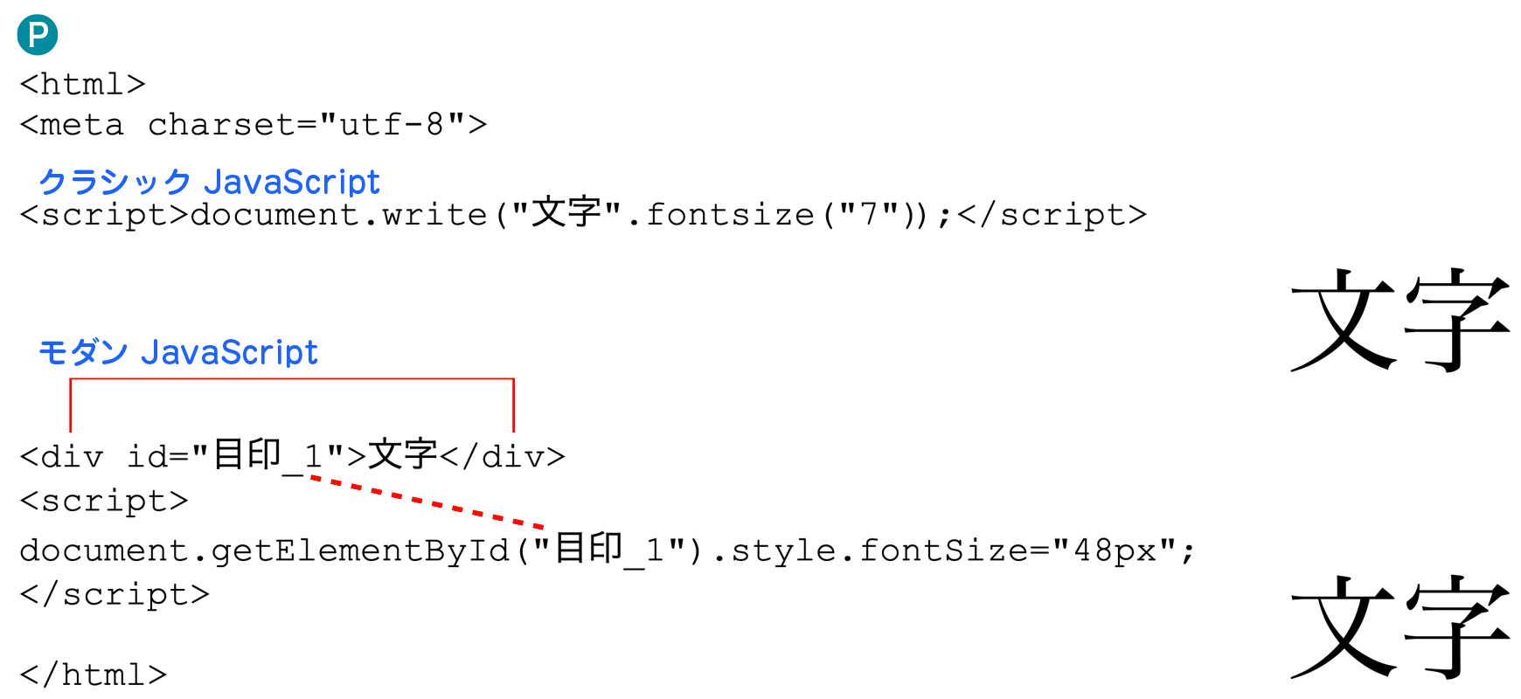Click the teal circular P icon
Screen dimensions: 1521x699
(x=38, y=35)
